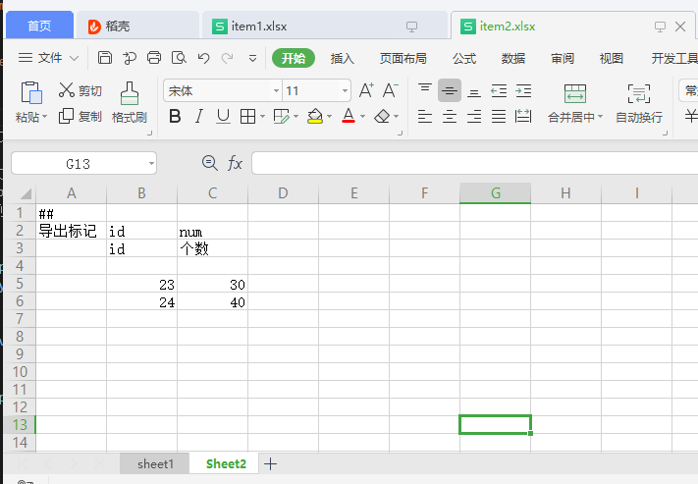Screen dimensions: 698x484
Task: Toggle Bold formatting
Action: coord(175,117)
